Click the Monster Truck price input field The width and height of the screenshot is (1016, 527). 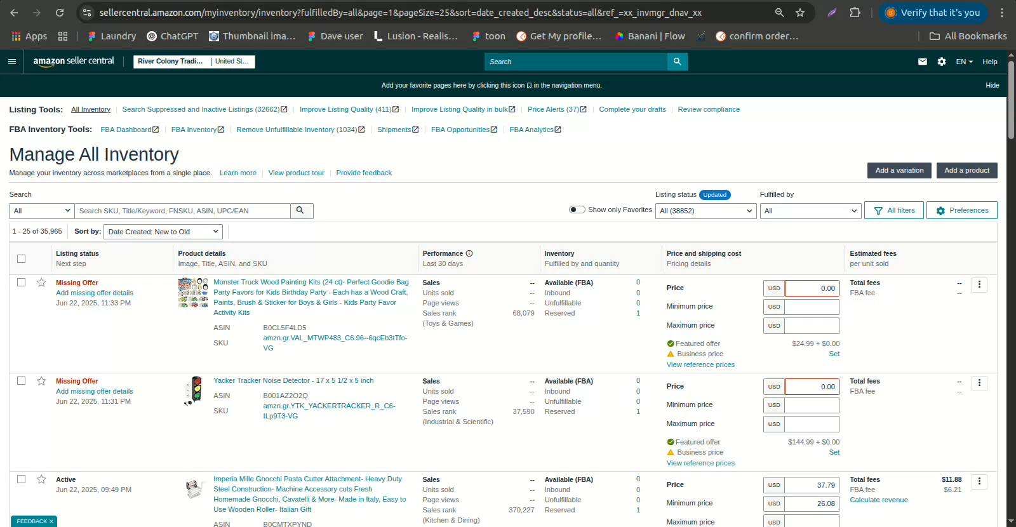812,288
